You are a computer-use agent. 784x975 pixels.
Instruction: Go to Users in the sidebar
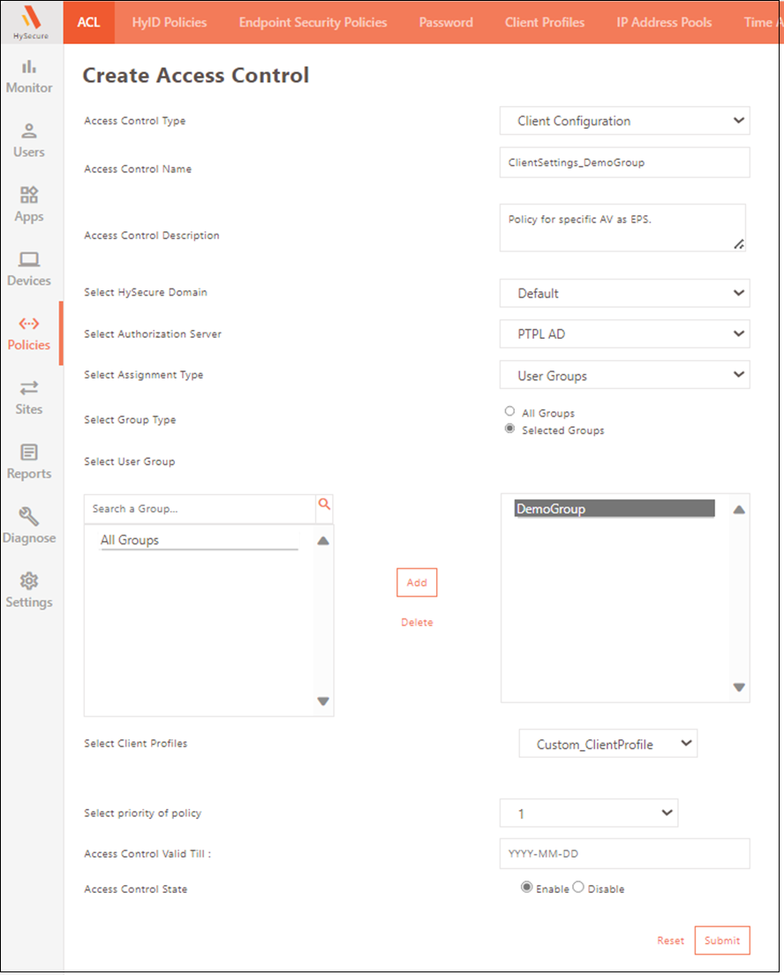[29, 140]
